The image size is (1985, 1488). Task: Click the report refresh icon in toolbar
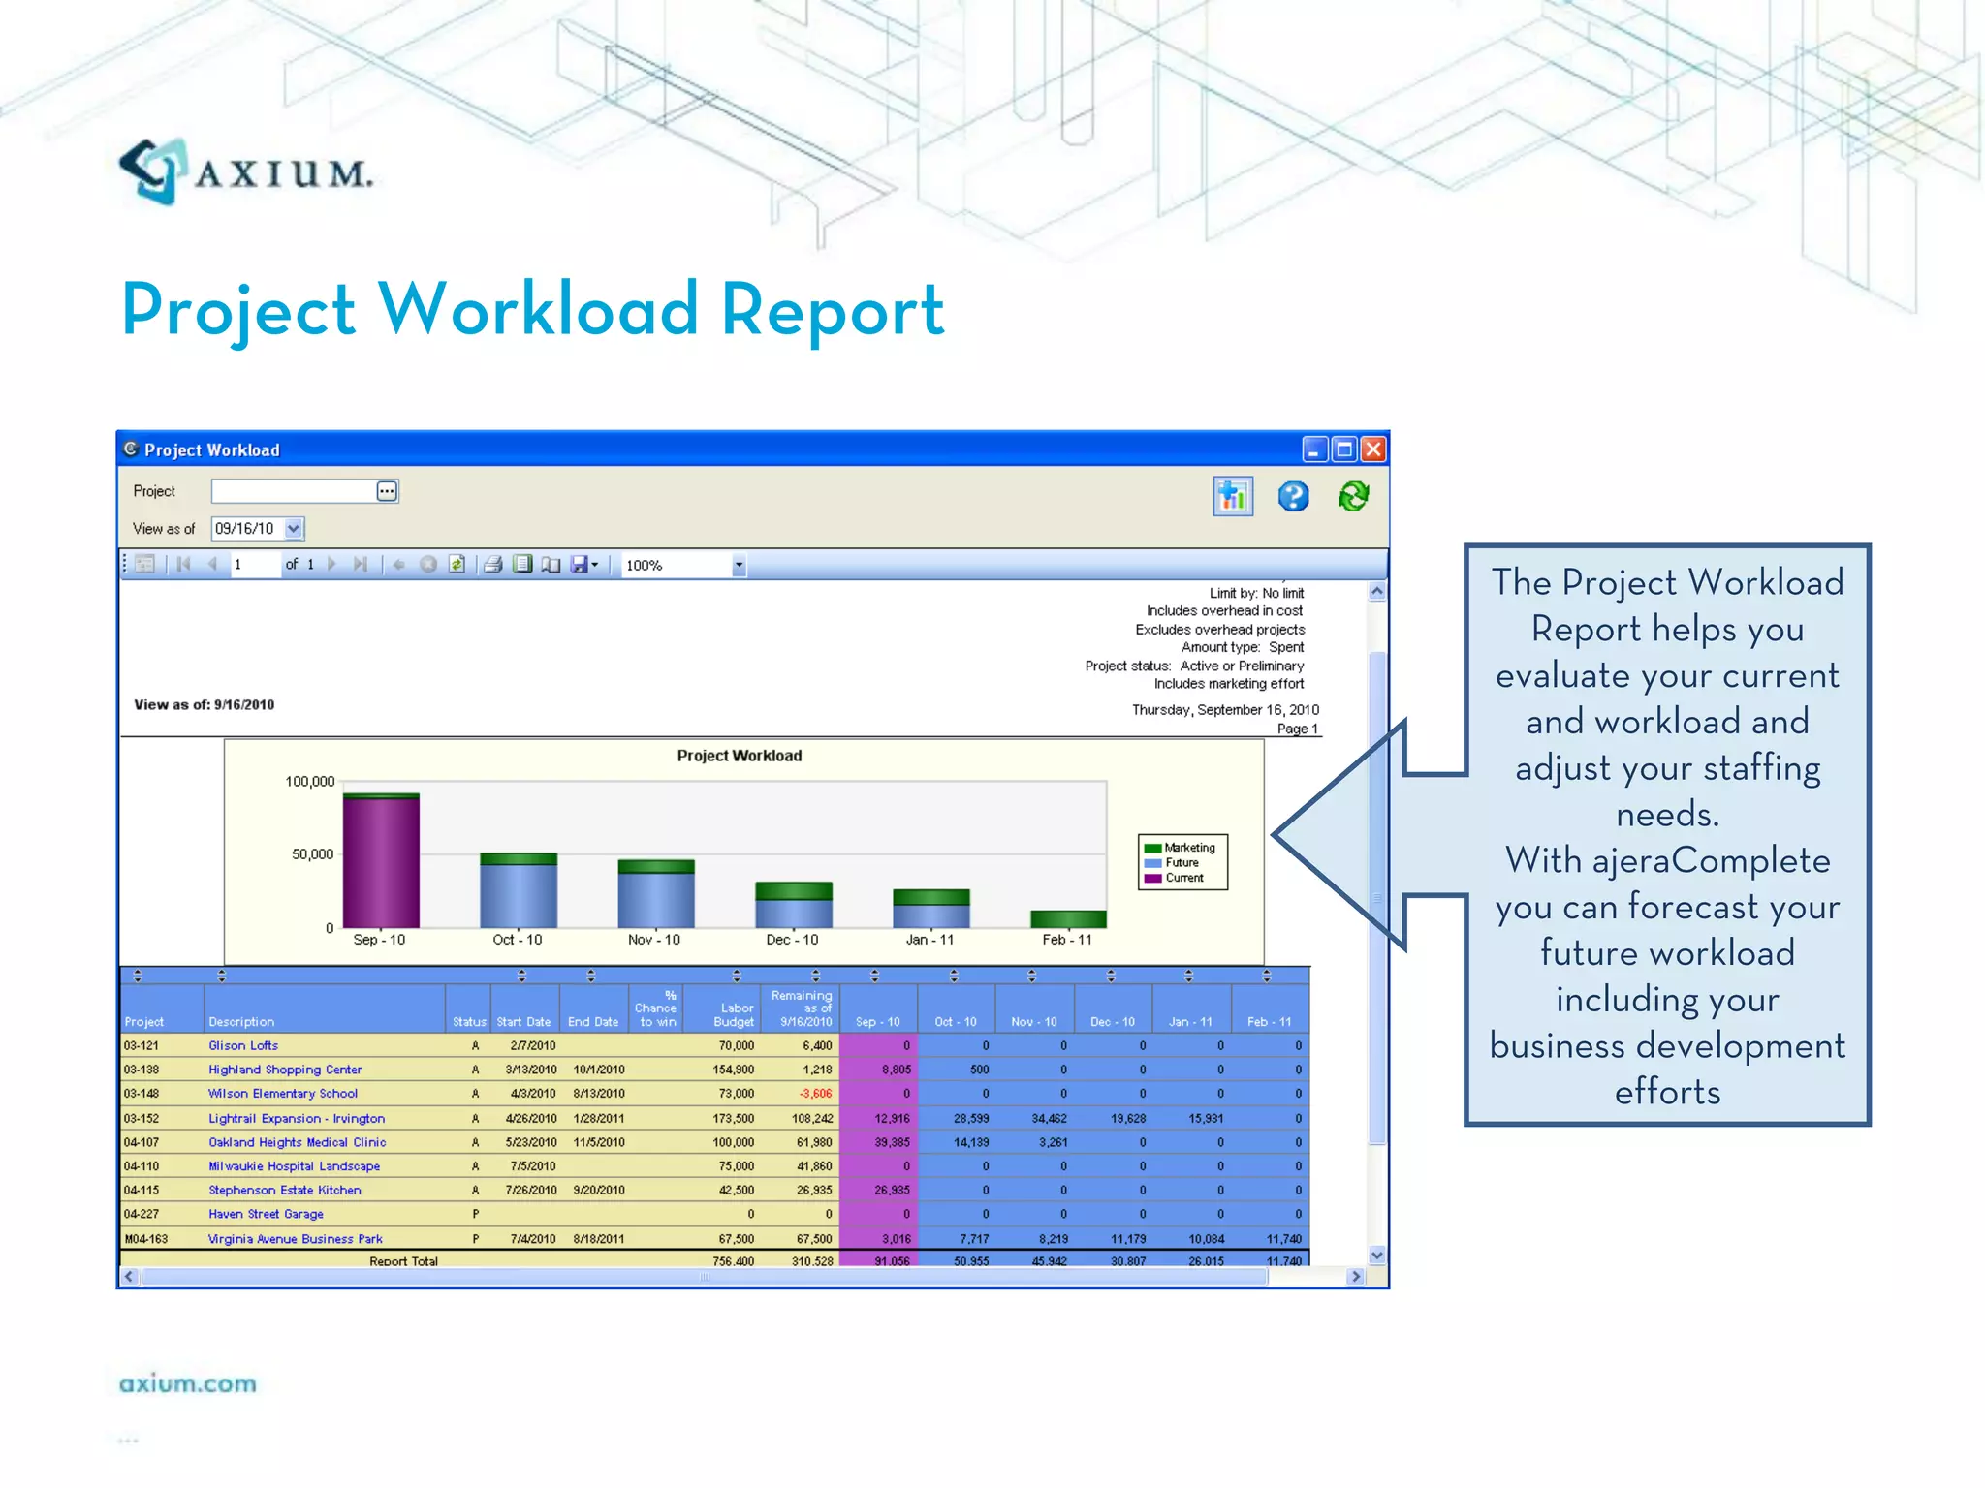click(457, 565)
